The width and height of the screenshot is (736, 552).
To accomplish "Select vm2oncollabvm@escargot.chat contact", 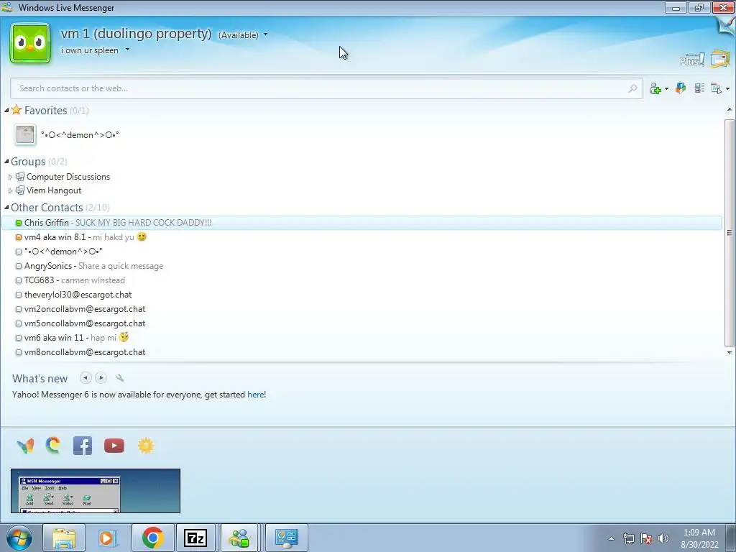I will tap(362, 309).
